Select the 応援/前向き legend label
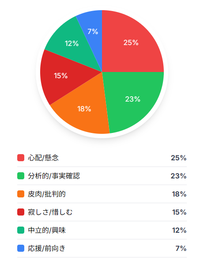Screen dimensions: 200x265 coord(47,248)
